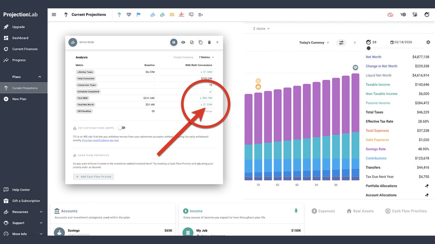Click the Monte Carlo cube icon
Viewport: 435px width, 244px height.
(x=403, y=15)
